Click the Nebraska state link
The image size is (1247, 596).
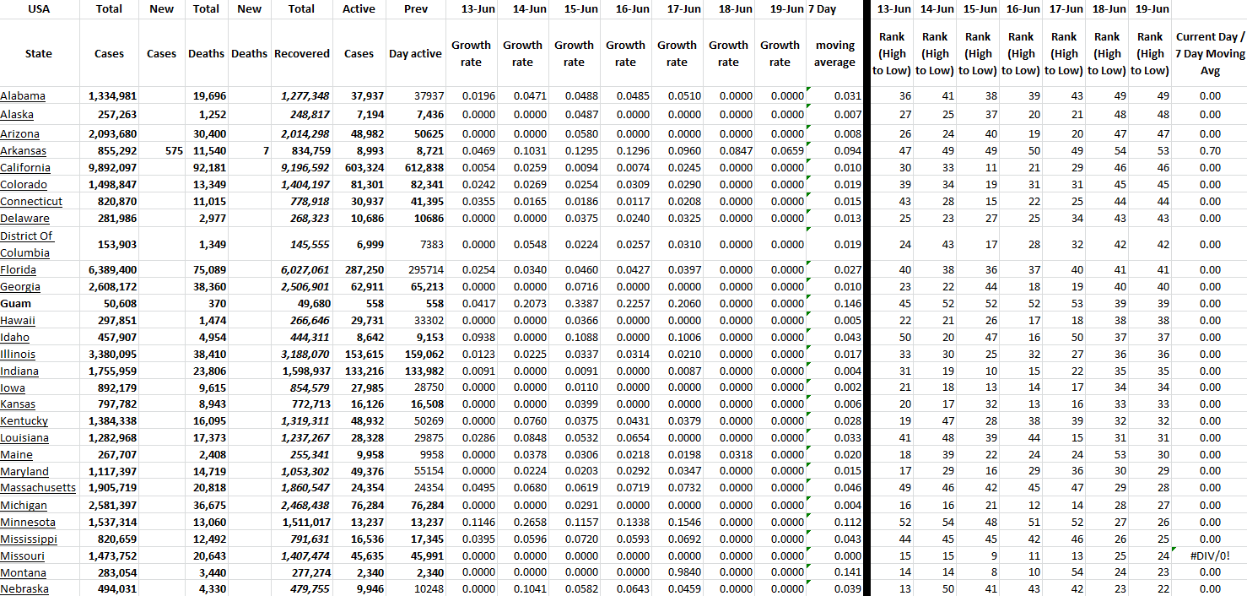pos(24,589)
